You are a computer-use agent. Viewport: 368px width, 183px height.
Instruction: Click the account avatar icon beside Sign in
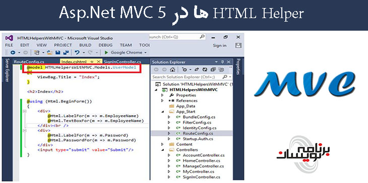238,45
